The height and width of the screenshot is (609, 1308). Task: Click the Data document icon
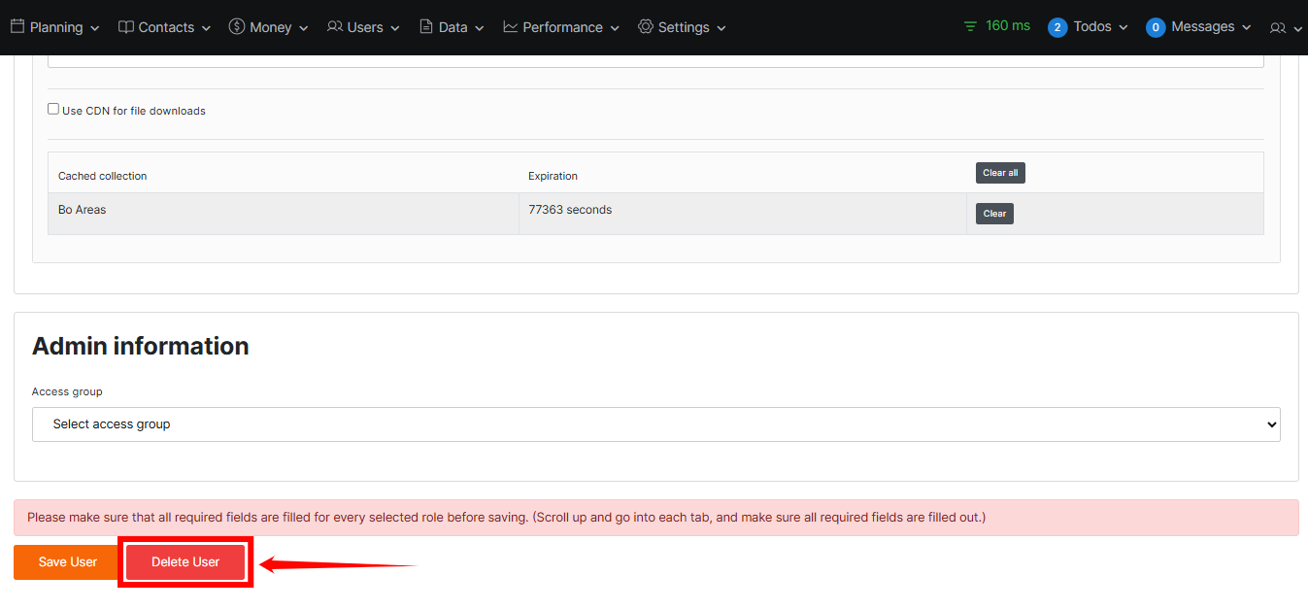pyautogui.click(x=426, y=27)
